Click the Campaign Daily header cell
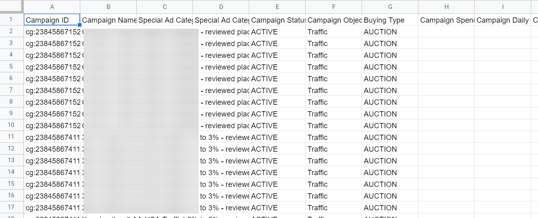This screenshot has height=218, width=538. pyautogui.click(x=503, y=20)
